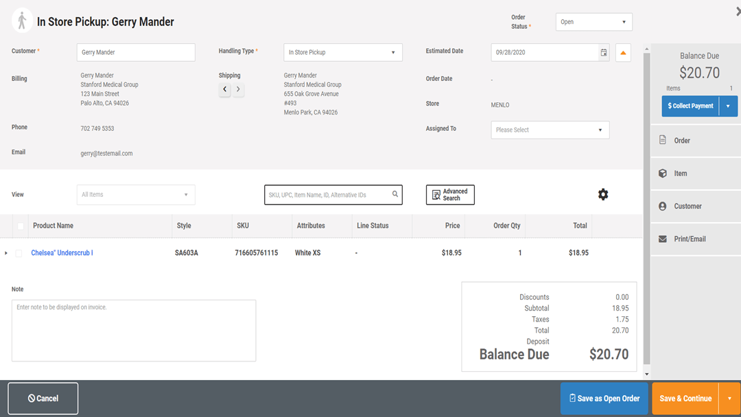Click email gerry@testemail.com
Image resolution: width=741 pixels, height=417 pixels.
106,154
